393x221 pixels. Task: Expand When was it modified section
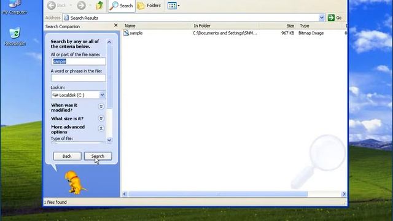coord(101,106)
